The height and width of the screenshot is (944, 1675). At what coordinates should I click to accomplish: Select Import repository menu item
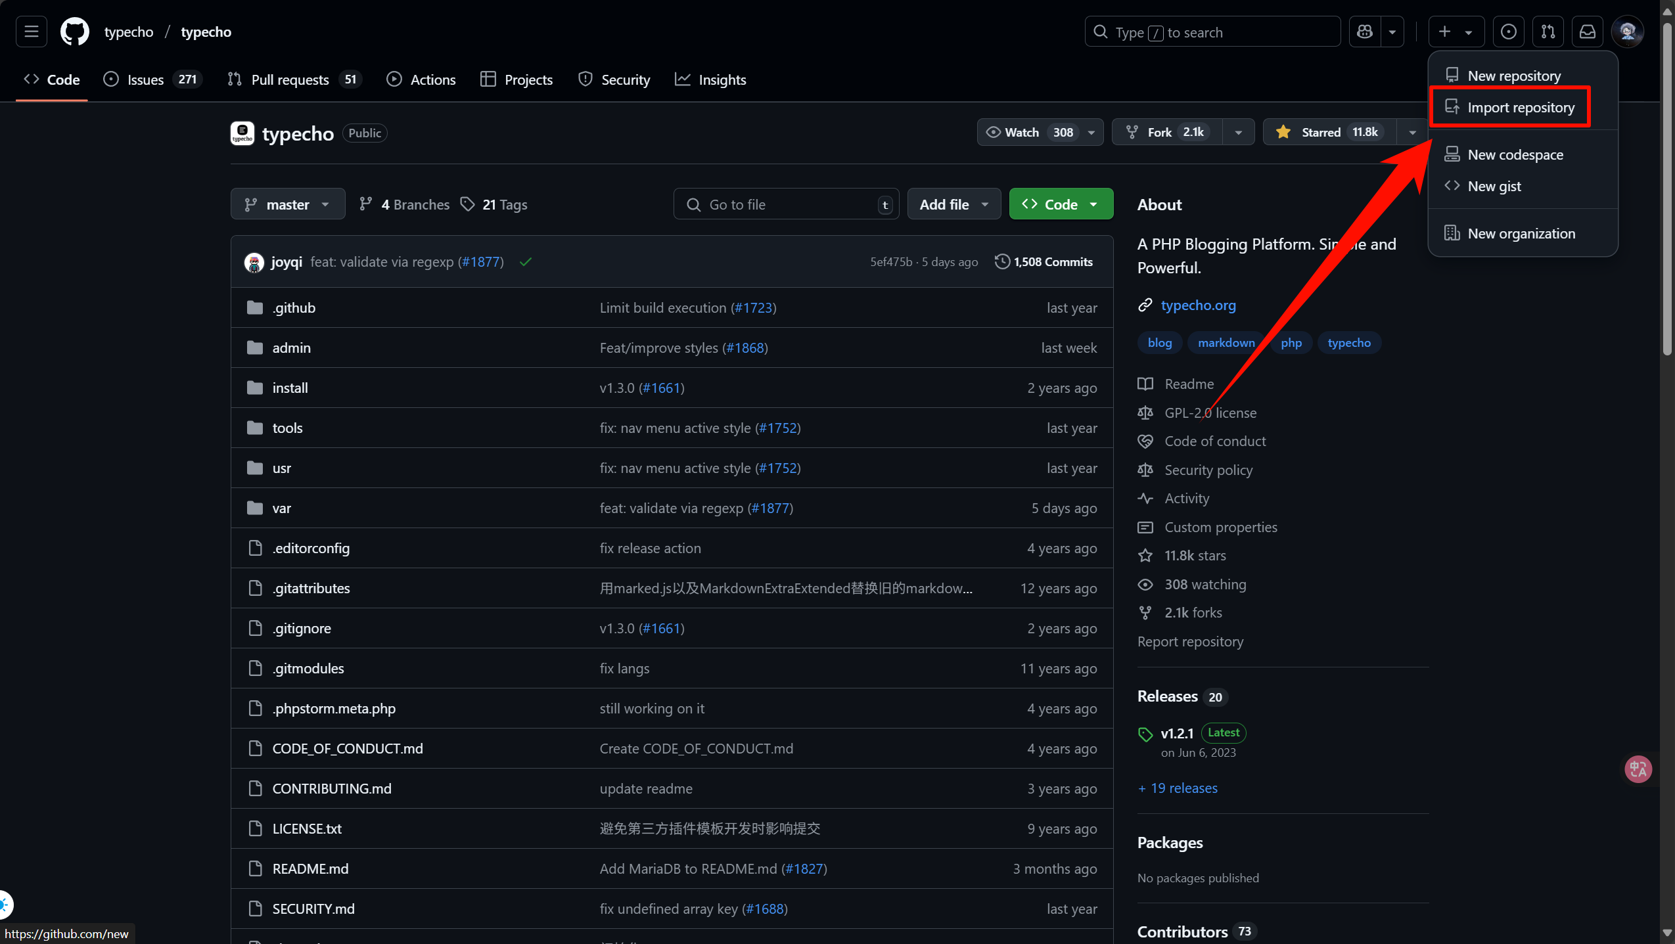(1520, 107)
